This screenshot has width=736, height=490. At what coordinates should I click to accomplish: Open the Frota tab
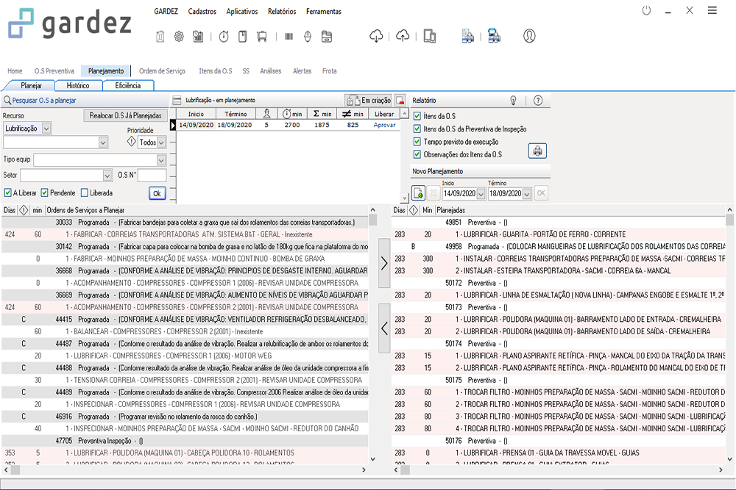pos(329,71)
